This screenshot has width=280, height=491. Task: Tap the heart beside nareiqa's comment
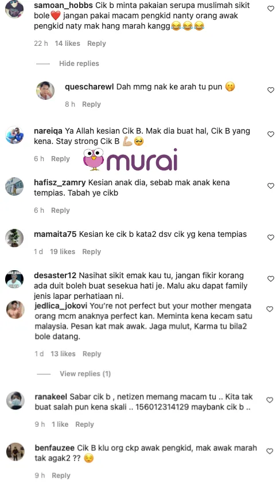(x=271, y=134)
